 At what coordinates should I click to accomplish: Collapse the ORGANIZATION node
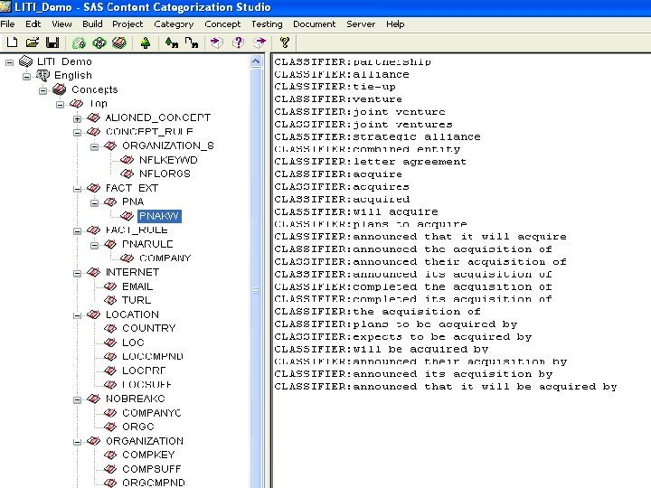click(77, 442)
